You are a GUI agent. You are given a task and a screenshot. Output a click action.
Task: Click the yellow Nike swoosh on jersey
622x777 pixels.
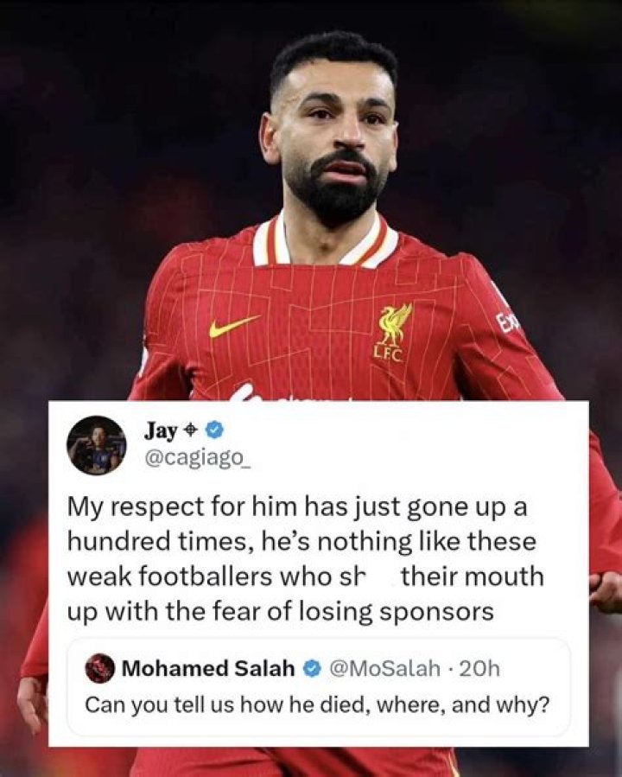coord(234,327)
